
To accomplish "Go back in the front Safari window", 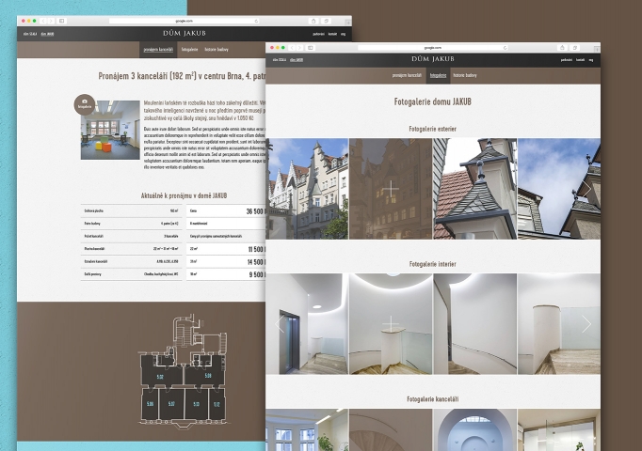I will (x=293, y=48).
